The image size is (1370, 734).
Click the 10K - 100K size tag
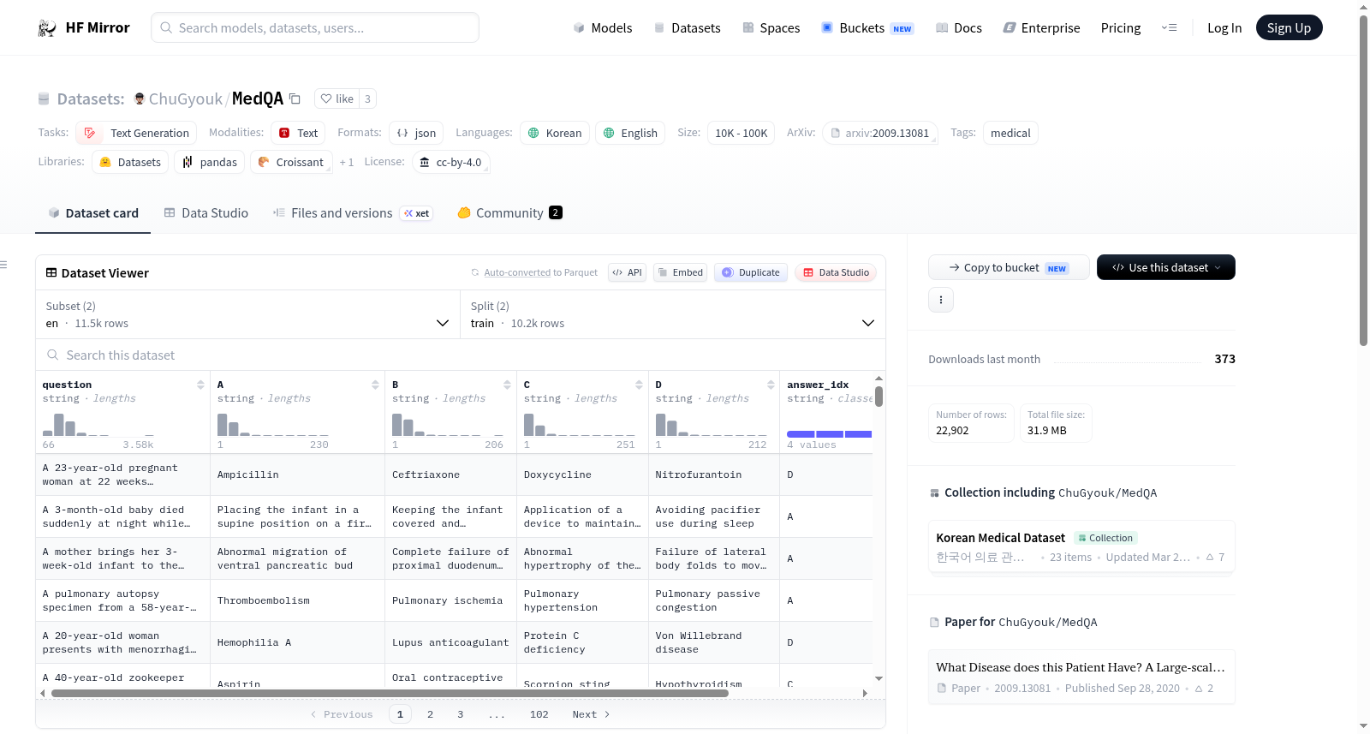tap(741, 133)
